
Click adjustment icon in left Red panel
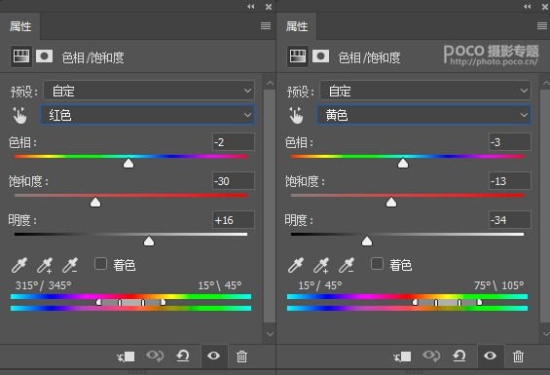pos(21,56)
